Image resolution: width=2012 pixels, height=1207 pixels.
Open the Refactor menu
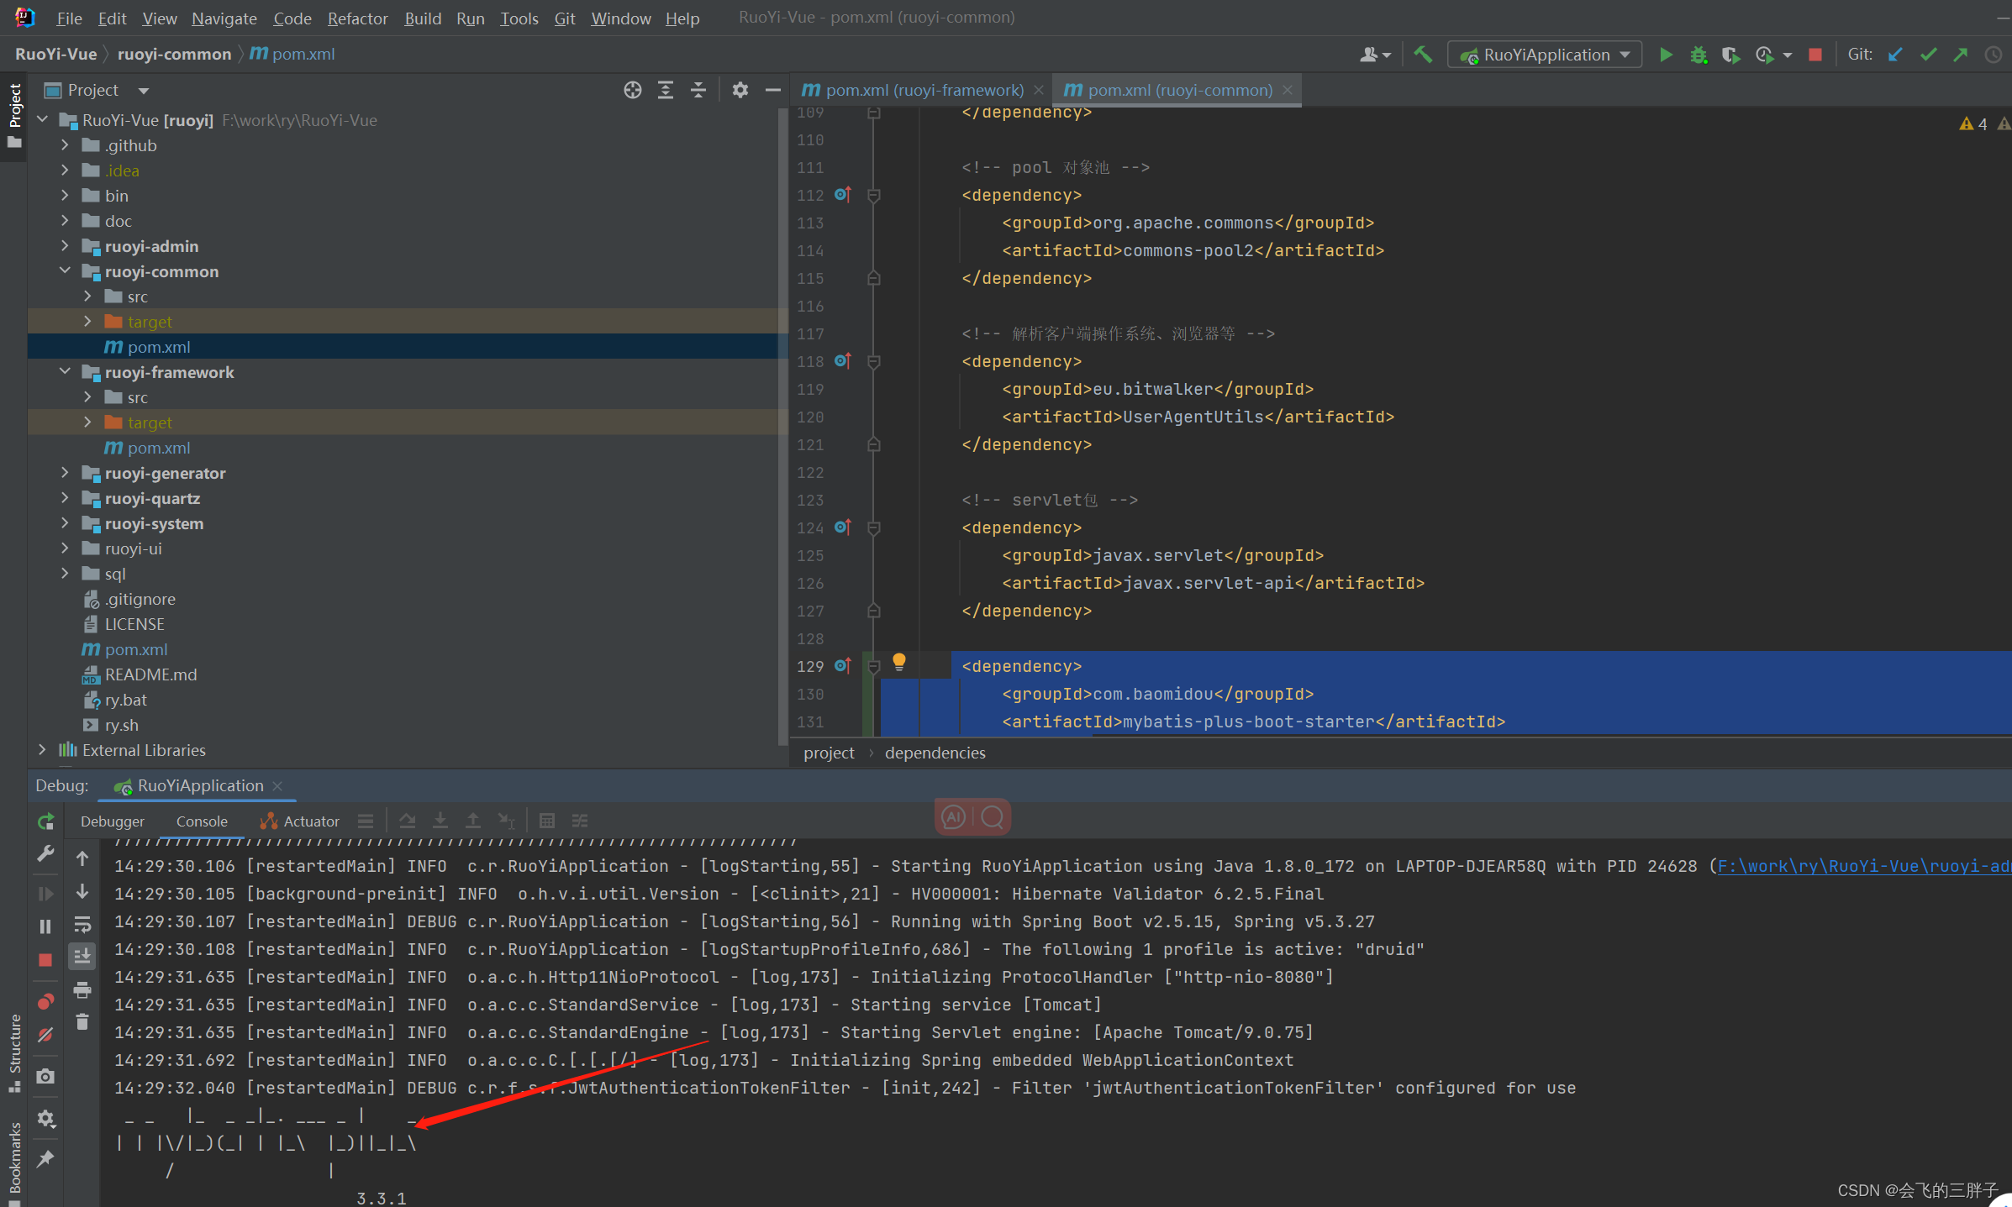click(x=357, y=18)
